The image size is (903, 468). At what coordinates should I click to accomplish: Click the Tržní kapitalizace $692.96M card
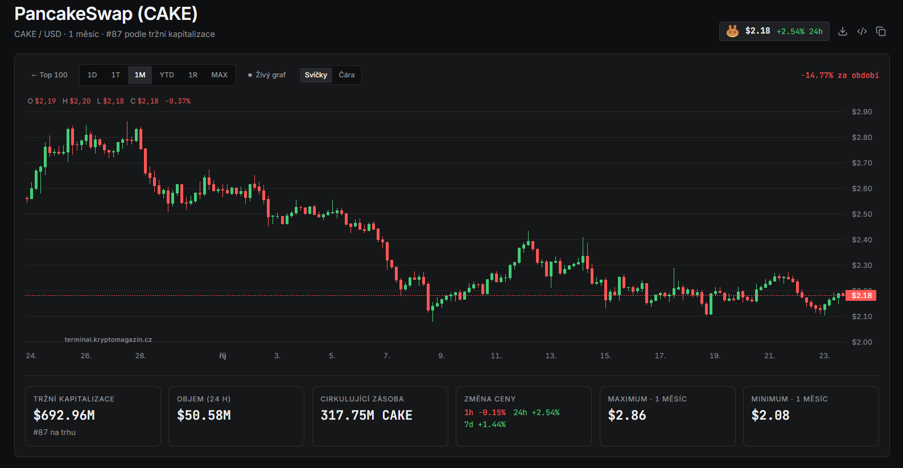93,416
